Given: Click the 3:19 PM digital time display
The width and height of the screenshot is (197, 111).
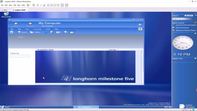Looking at the screenshot, I should (182, 54).
